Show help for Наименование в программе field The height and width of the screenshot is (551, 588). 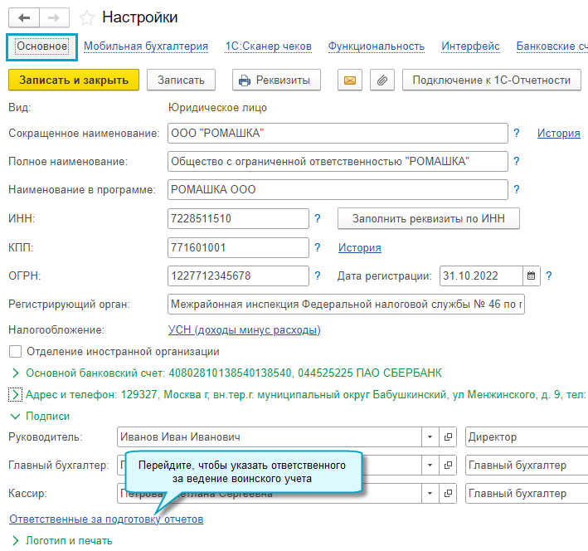click(x=517, y=189)
